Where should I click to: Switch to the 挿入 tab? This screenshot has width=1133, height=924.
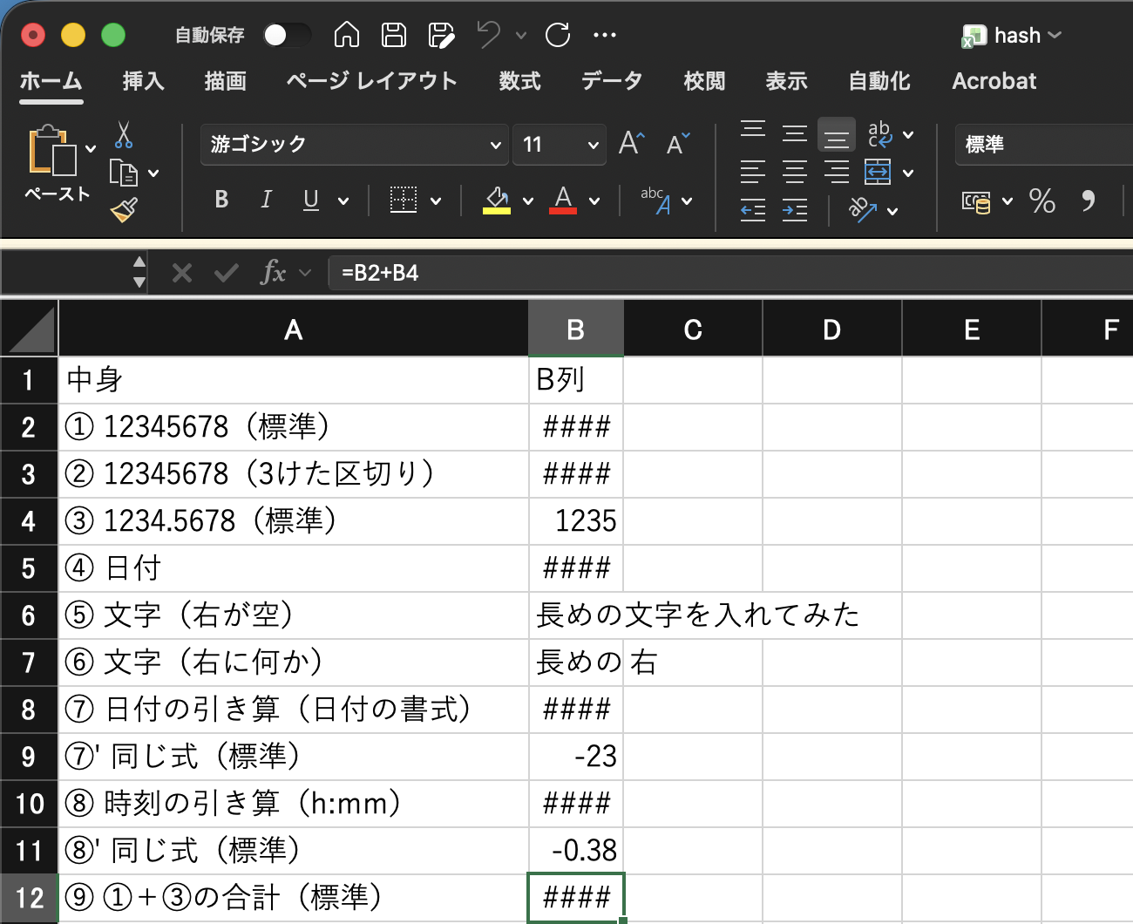144,81
